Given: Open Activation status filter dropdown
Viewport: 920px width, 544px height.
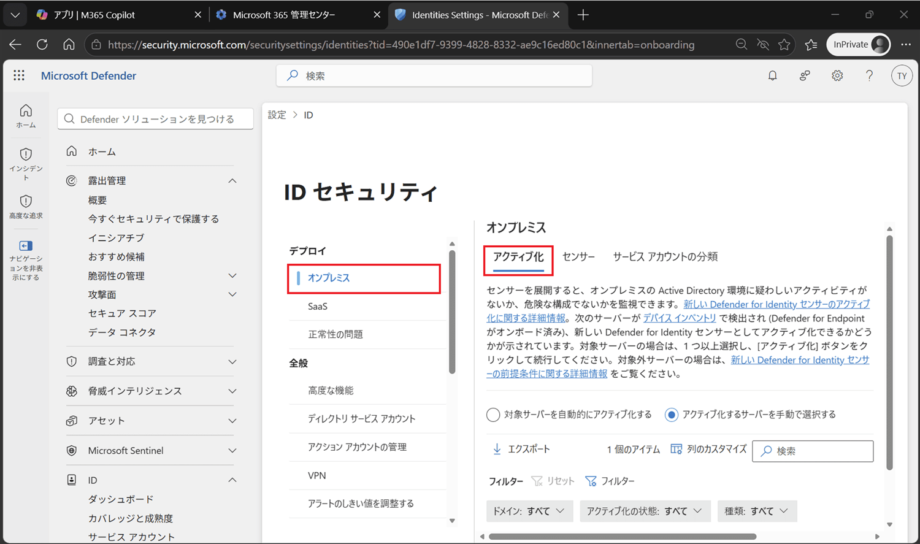Looking at the screenshot, I should [645, 511].
